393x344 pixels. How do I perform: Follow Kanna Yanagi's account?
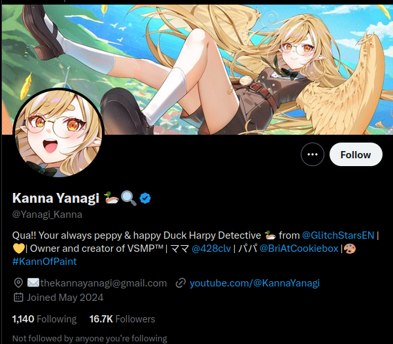pyautogui.click(x=356, y=154)
